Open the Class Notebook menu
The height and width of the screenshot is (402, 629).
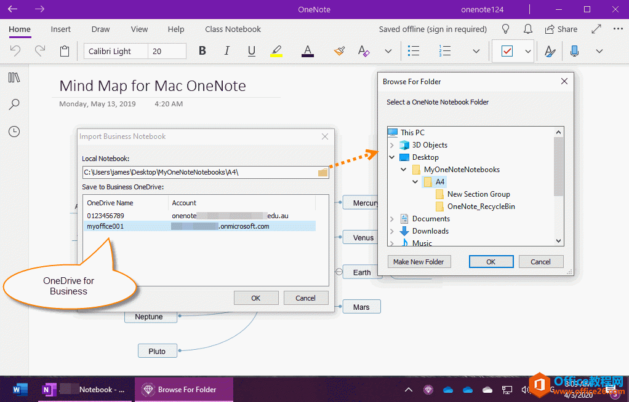coord(233,29)
